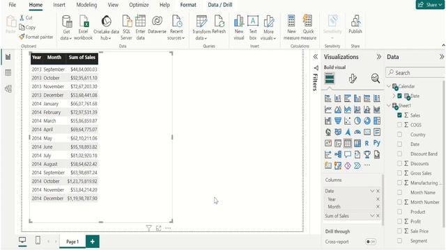Switch to mobile layout icon
The width and height of the screenshot is (446, 250).
pyautogui.click(x=38, y=240)
